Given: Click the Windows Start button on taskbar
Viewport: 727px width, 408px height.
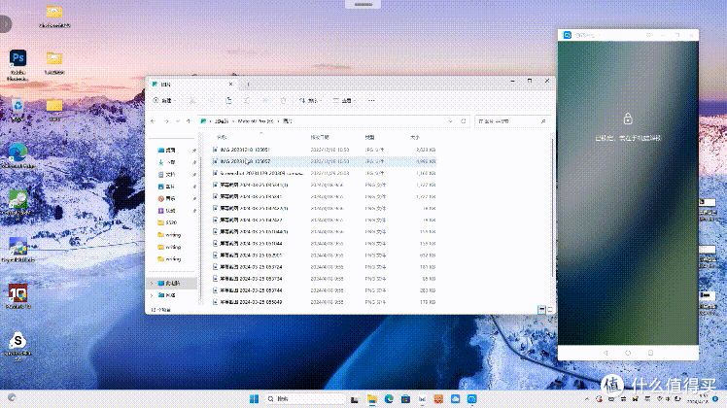Looking at the screenshot, I should 257,398.
